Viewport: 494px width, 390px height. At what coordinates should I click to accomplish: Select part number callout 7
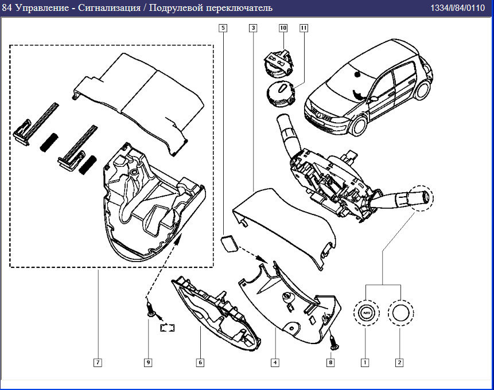pos(98,362)
